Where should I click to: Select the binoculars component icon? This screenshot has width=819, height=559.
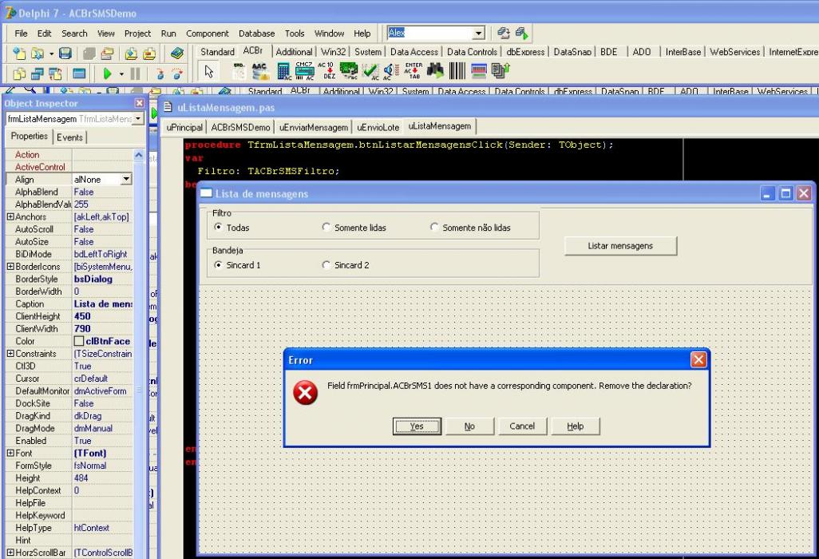click(435, 70)
